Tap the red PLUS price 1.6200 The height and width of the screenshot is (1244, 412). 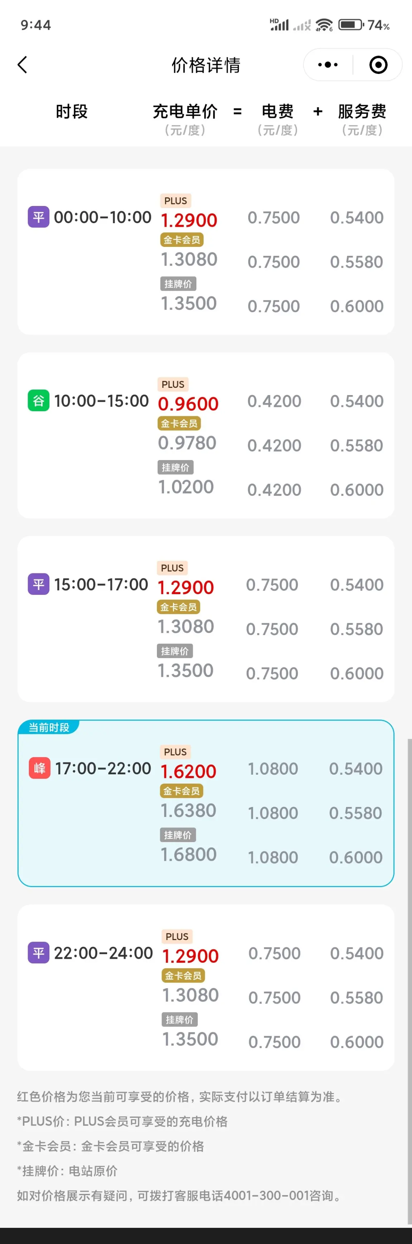tap(188, 771)
